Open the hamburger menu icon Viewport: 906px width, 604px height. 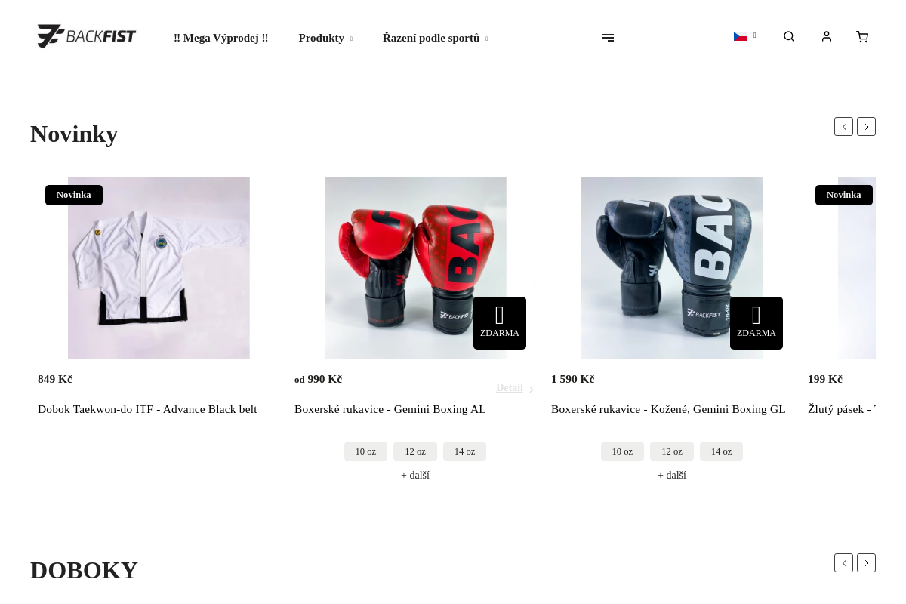(x=608, y=38)
